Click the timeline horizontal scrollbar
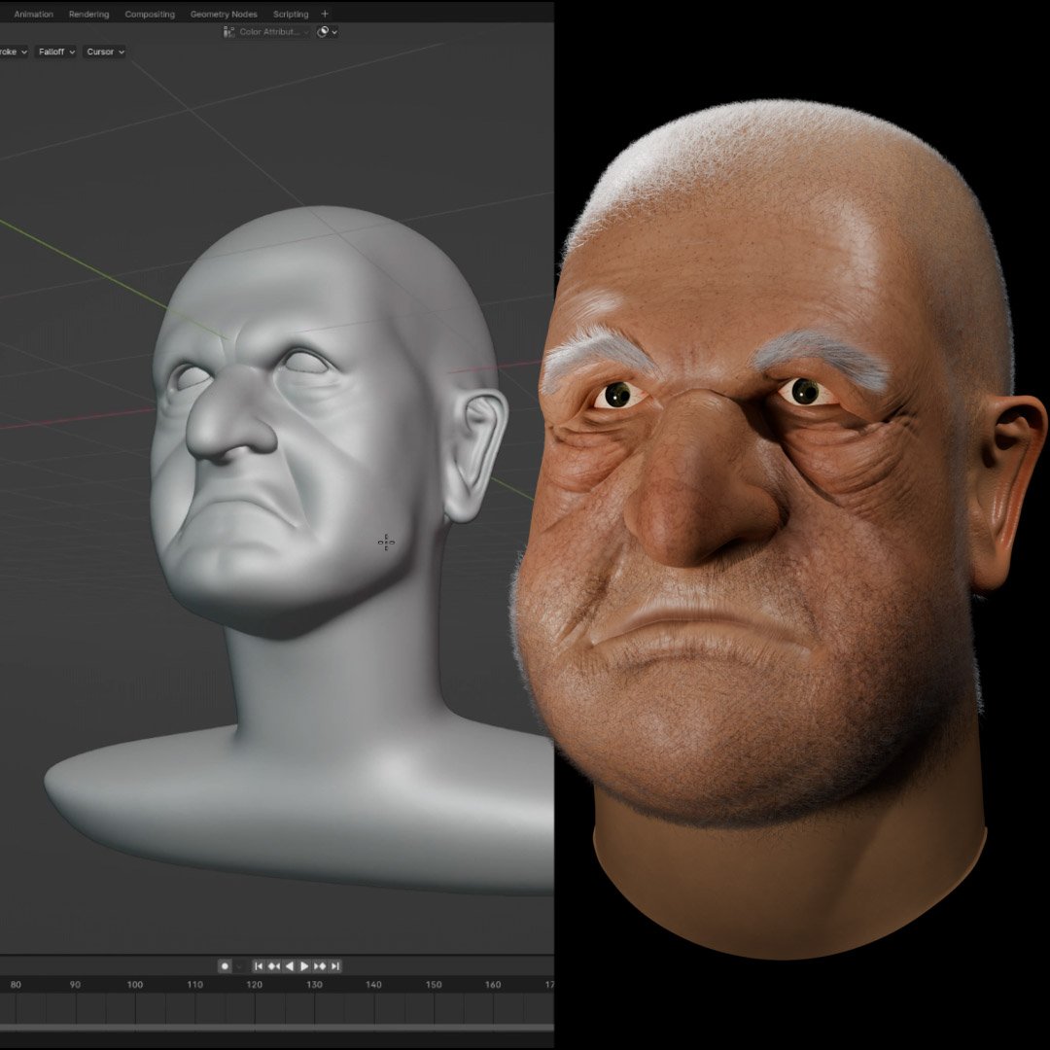The height and width of the screenshot is (1050, 1050). tap(276, 1028)
